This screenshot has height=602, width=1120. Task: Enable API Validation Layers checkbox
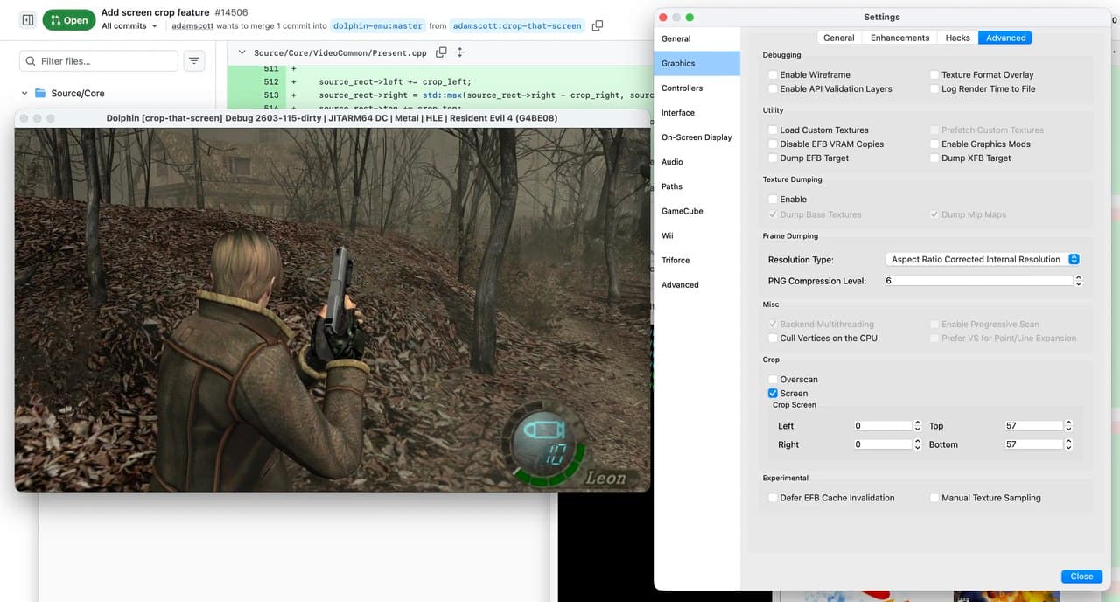773,89
